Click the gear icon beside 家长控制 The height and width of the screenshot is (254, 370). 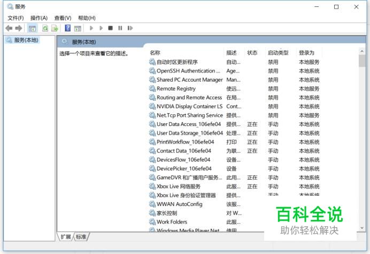point(152,213)
